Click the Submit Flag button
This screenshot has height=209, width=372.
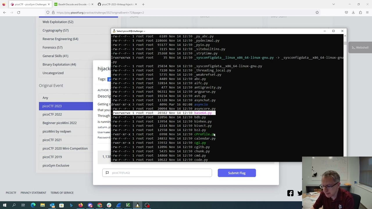coord(237,173)
